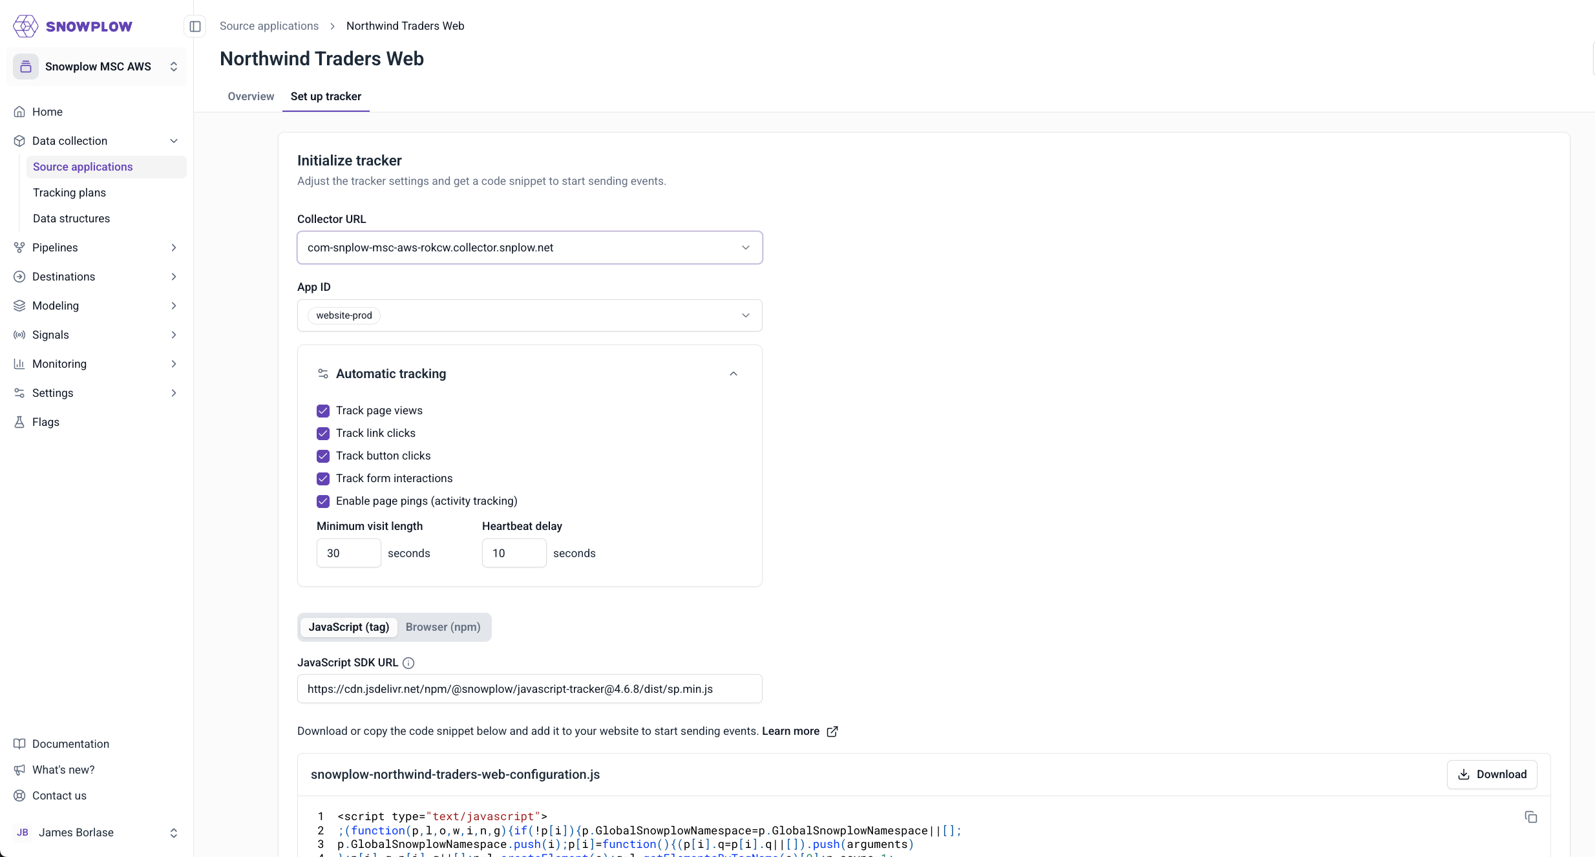Toggle the sidebar collapse icon
The image size is (1595, 857).
click(195, 26)
